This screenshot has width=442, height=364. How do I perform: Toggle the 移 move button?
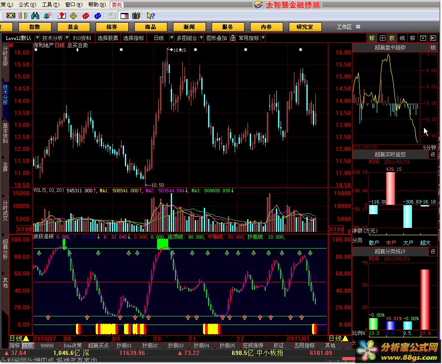(x=413, y=38)
